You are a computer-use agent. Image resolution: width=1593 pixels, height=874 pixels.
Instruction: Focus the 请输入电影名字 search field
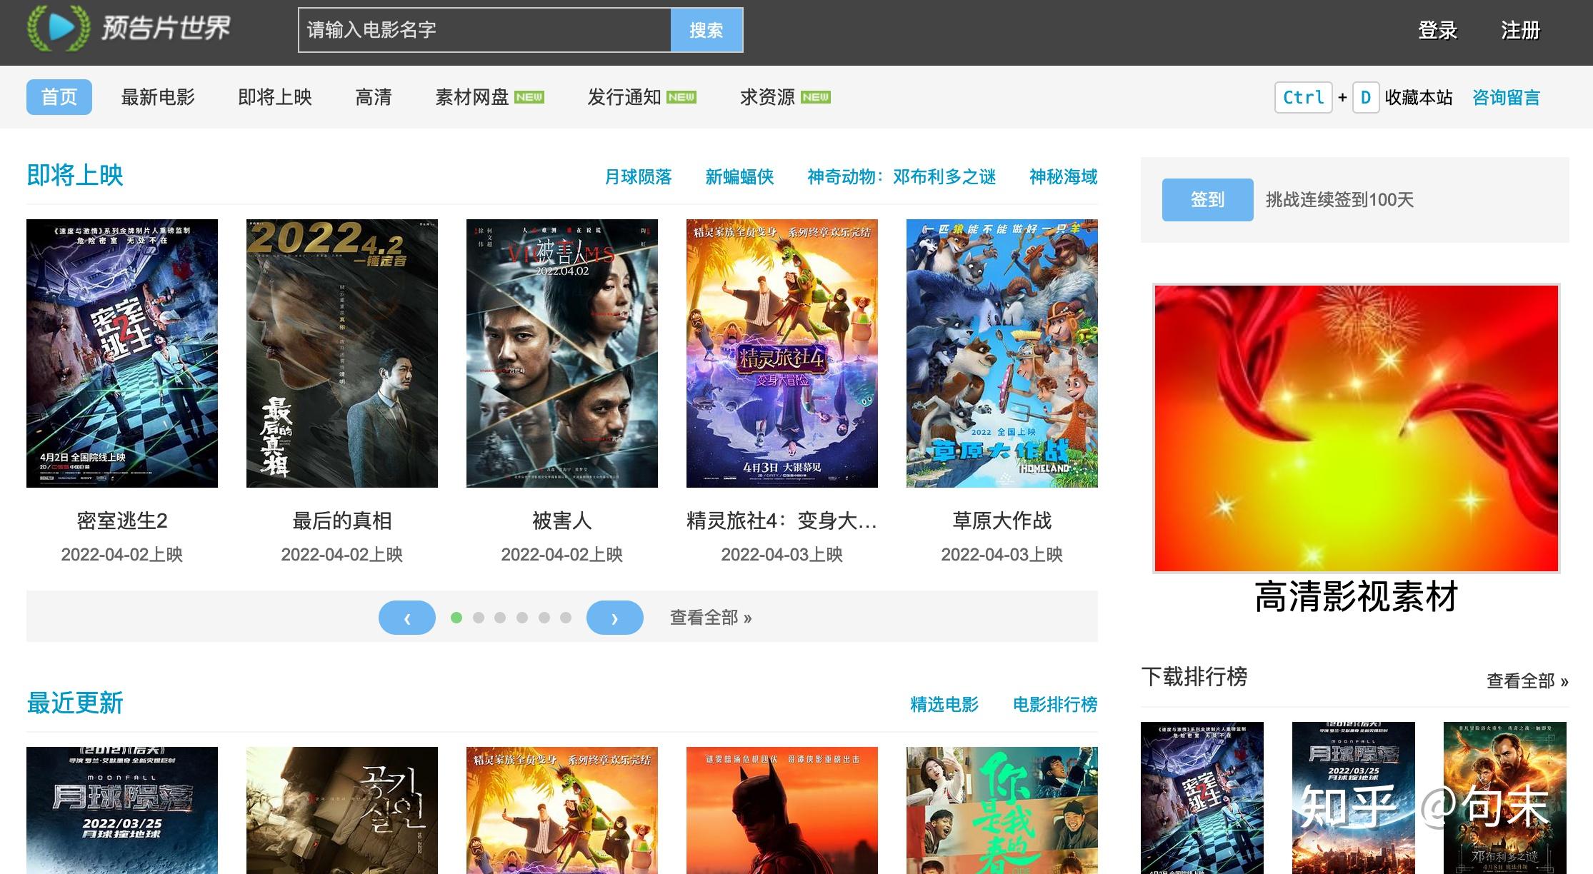tap(484, 30)
